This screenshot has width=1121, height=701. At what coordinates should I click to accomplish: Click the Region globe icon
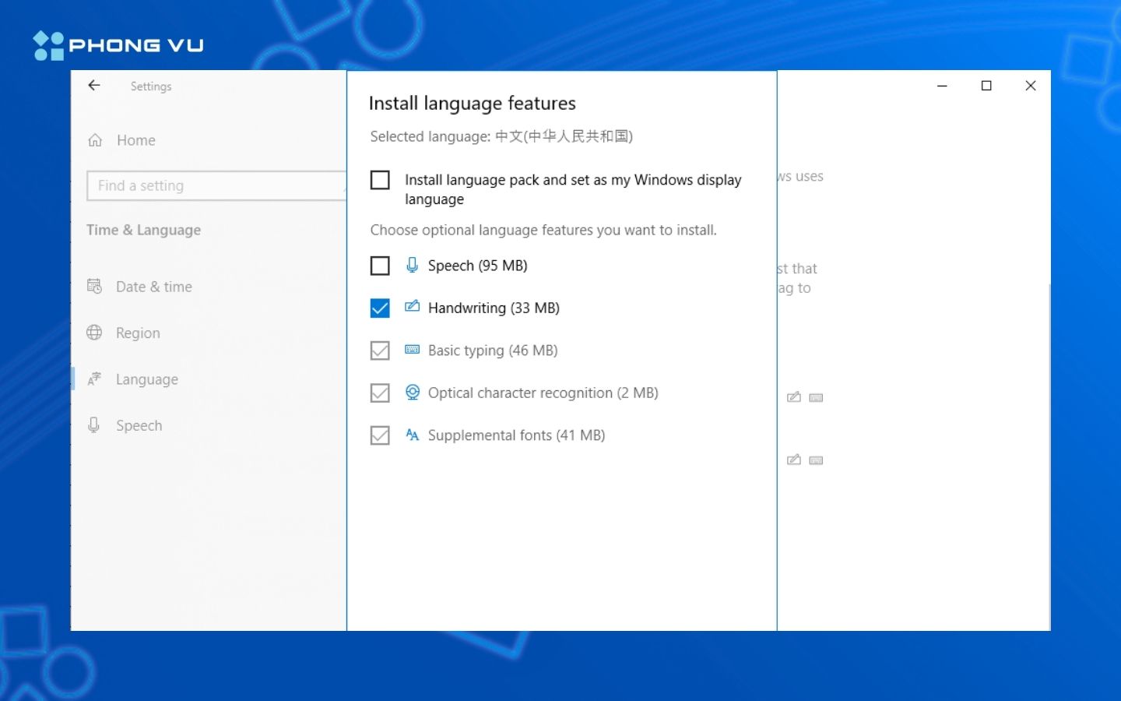(94, 333)
